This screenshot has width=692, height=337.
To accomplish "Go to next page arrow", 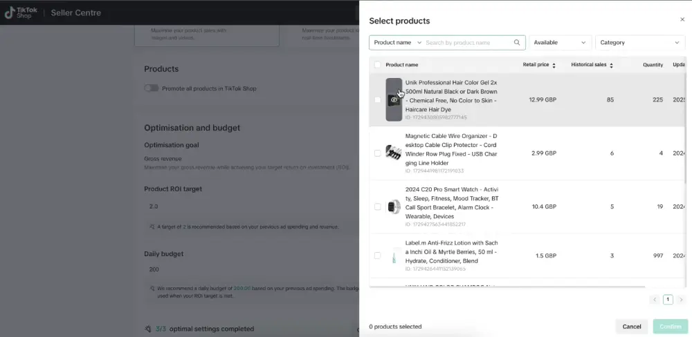I will [x=681, y=300].
